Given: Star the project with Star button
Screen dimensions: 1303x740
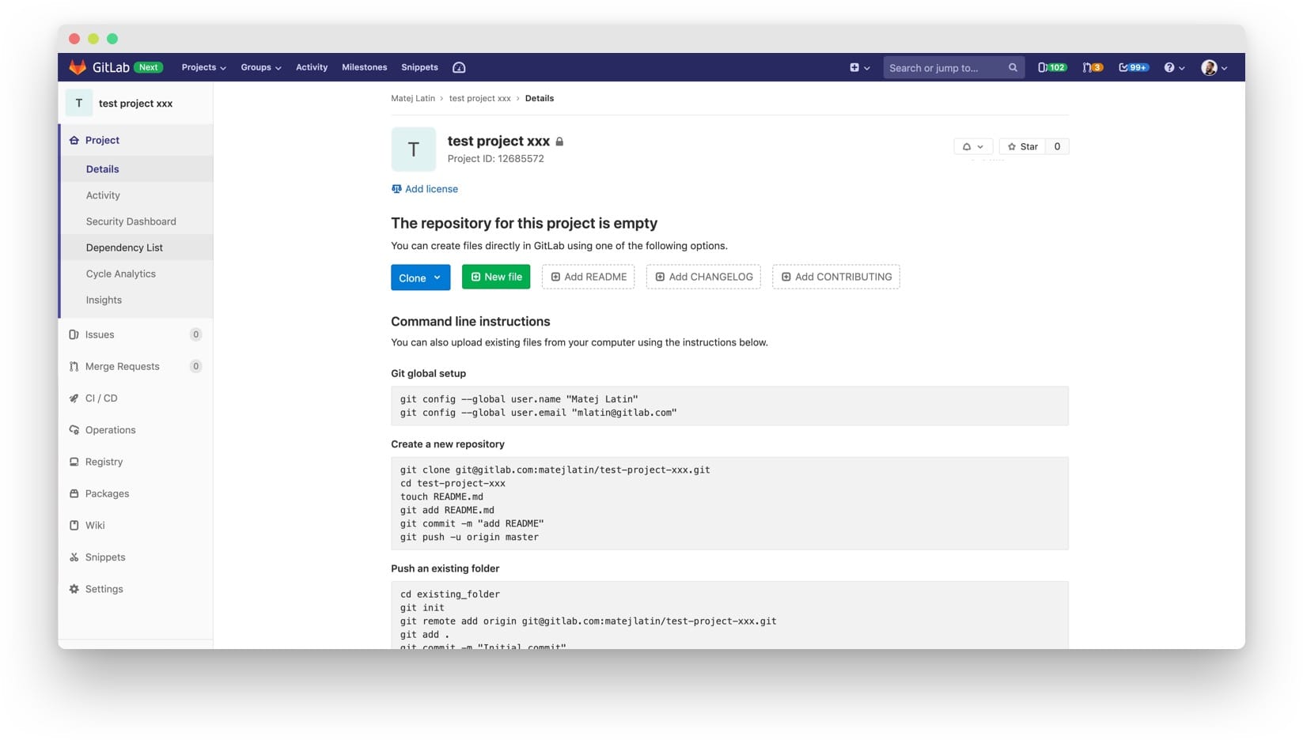Looking at the screenshot, I should coord(1022,146).
